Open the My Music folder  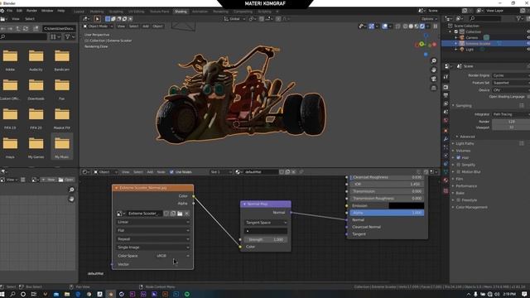click(x=62, y=147)
